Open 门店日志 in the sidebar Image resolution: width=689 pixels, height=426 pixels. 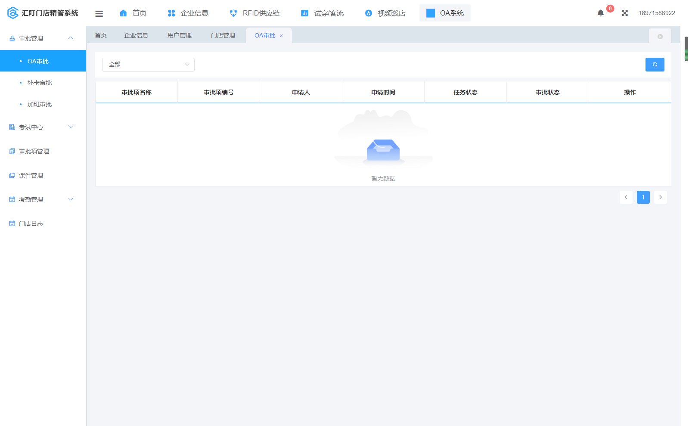[43, 224]
